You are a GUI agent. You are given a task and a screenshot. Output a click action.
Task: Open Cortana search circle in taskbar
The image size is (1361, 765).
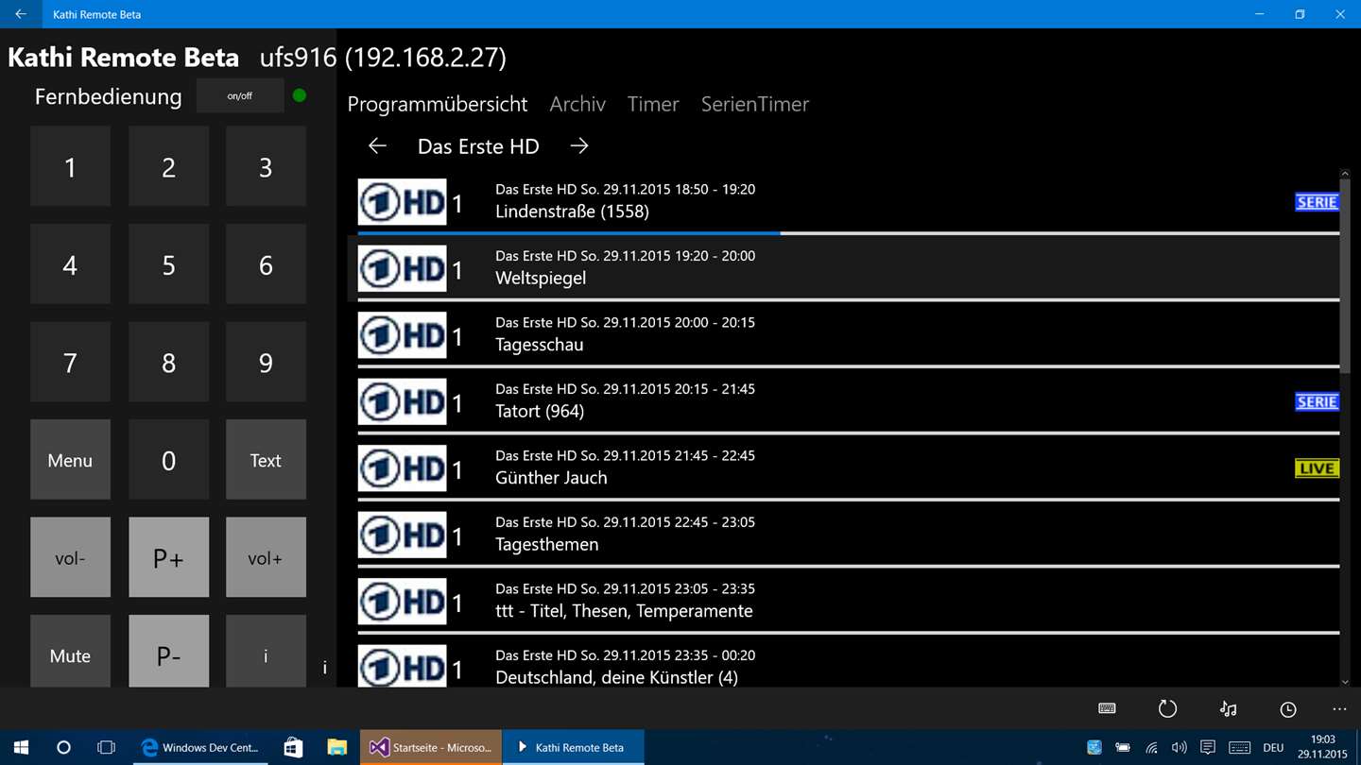point(63,747)
